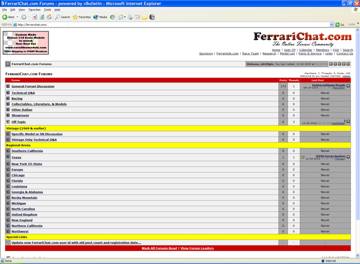This screenshot has height=264, width=360.
Task: Click the General Ferrari Discussion forum status icon
Action: [8, 86]
